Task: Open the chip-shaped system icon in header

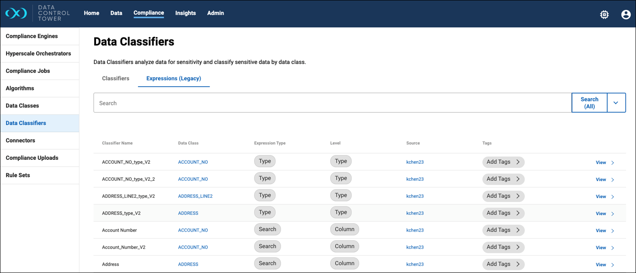Action: (604, 14)
